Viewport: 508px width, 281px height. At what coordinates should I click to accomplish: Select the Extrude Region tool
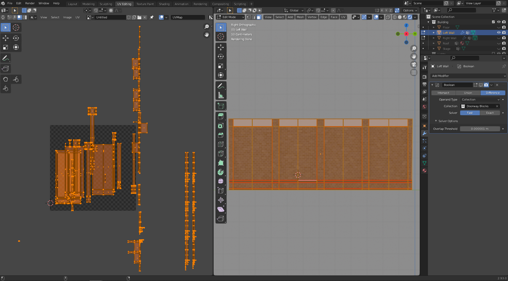pos(221,117)
